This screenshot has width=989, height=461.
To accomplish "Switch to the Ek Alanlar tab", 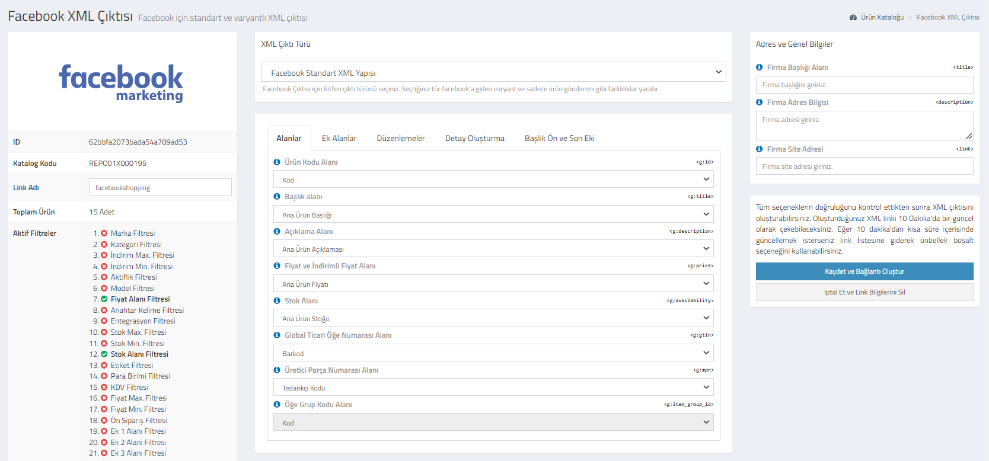I will tap(339, 138).
